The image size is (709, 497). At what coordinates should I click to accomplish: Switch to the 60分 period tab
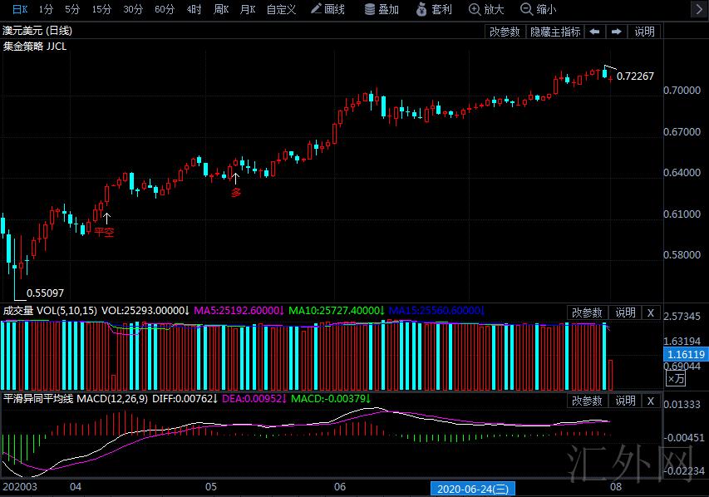pos(164,9)
